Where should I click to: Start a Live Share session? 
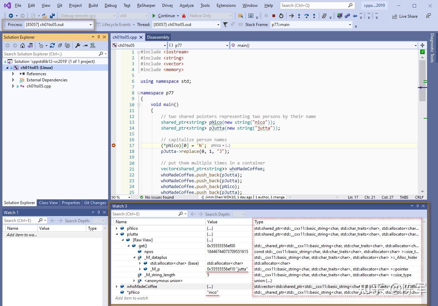pyautogui.click(x=405, y=16)
